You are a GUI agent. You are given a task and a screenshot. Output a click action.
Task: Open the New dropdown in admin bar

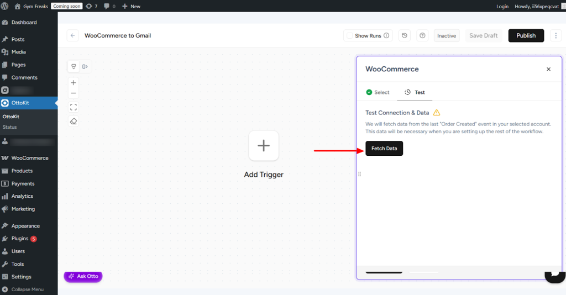point(131,6)
